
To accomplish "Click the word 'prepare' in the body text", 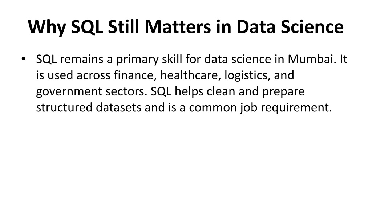I will point(283,92).
